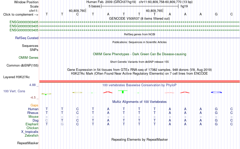This screenshot has height=149, width=240.
Task: Click the Human Feb. 2009 (GRCh37/hg19) assembly text
Action: pyautogui.click(x=111, y=2)
